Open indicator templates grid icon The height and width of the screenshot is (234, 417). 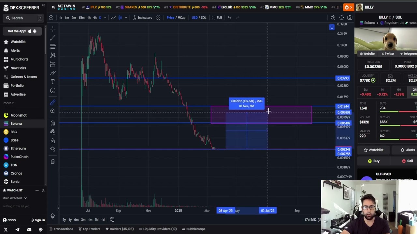tap(158, 18)
